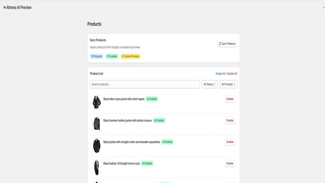
Task: Select the straight collar and shoulder epaulettes title
Action: click(132, 142)
